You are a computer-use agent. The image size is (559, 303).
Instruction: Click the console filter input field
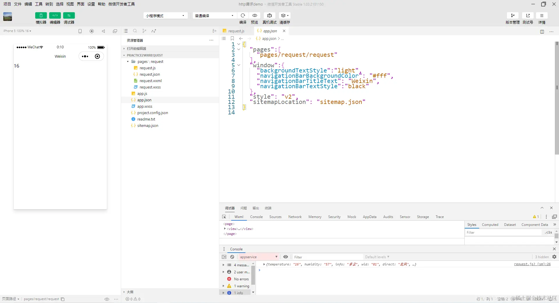point(327,257)
